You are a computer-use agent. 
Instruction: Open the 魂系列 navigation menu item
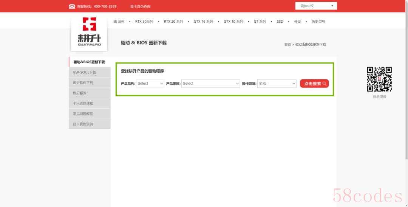click(119, 22)
